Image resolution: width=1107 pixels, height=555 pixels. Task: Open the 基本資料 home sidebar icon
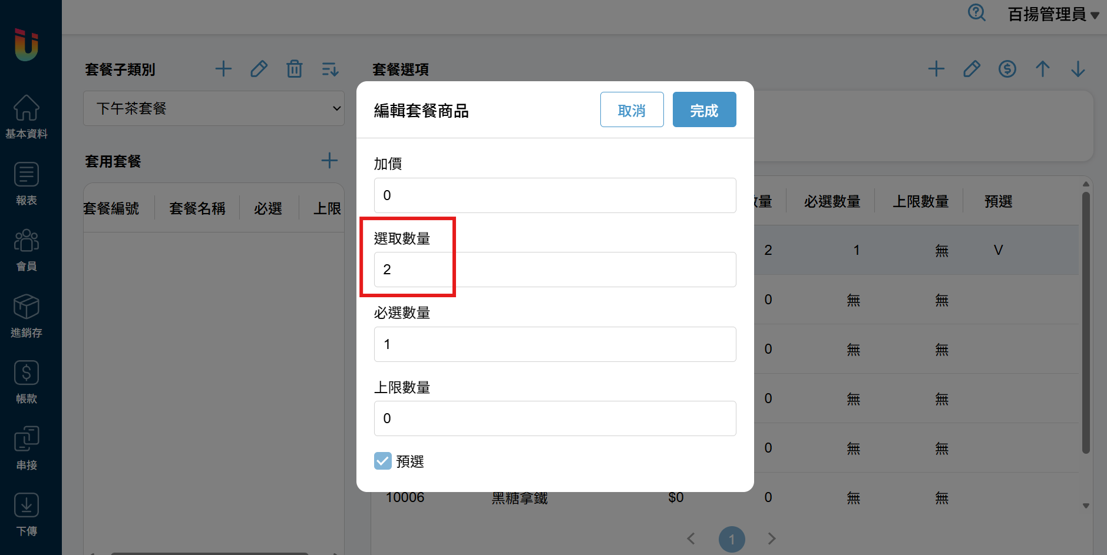pyautogui.click(x=27, y=108)
